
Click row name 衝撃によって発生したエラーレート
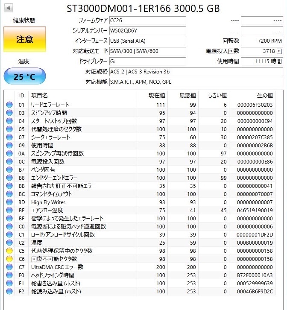click(67, 218)
